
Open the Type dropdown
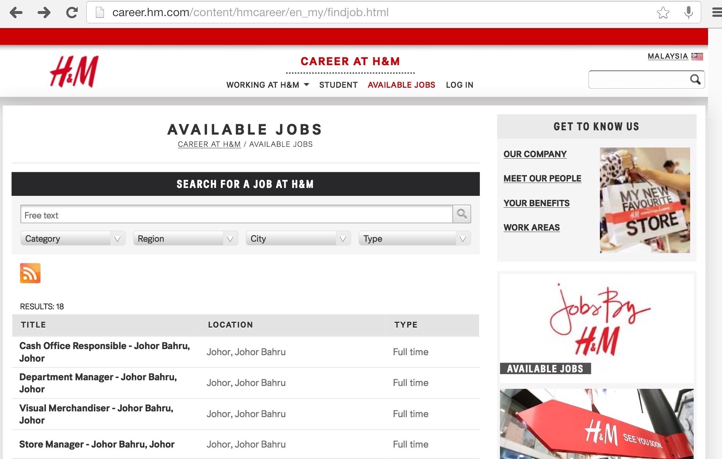(x=415, y=238)
